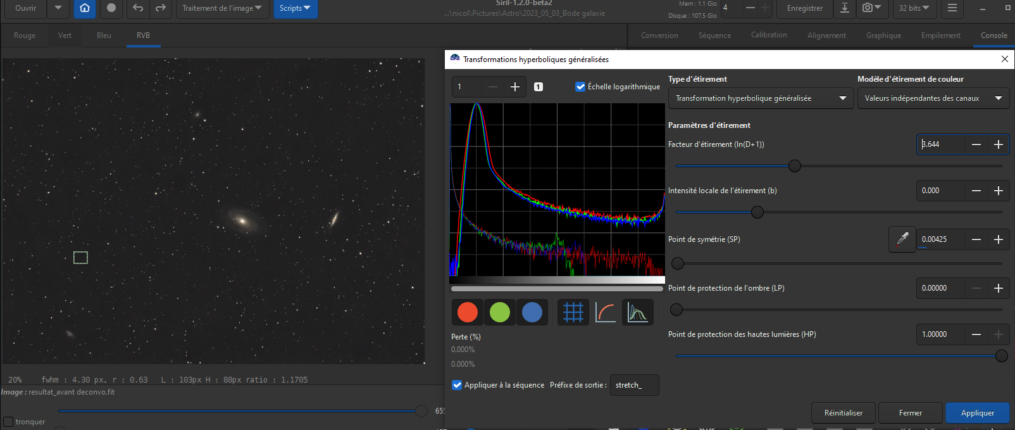Open Type d'étirement dropdown
This screenshot has width=1015, height=430.
pos(761,98)
